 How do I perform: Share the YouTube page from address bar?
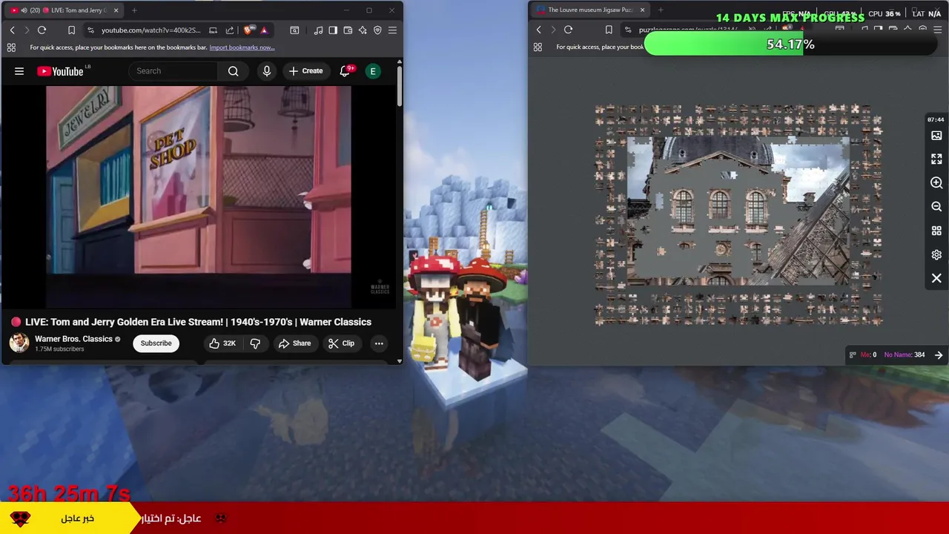coord(229,30)
